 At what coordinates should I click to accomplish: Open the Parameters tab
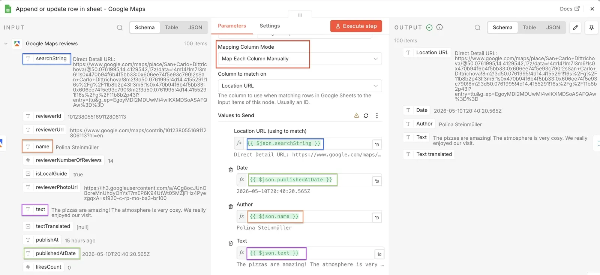coord(232,26)
